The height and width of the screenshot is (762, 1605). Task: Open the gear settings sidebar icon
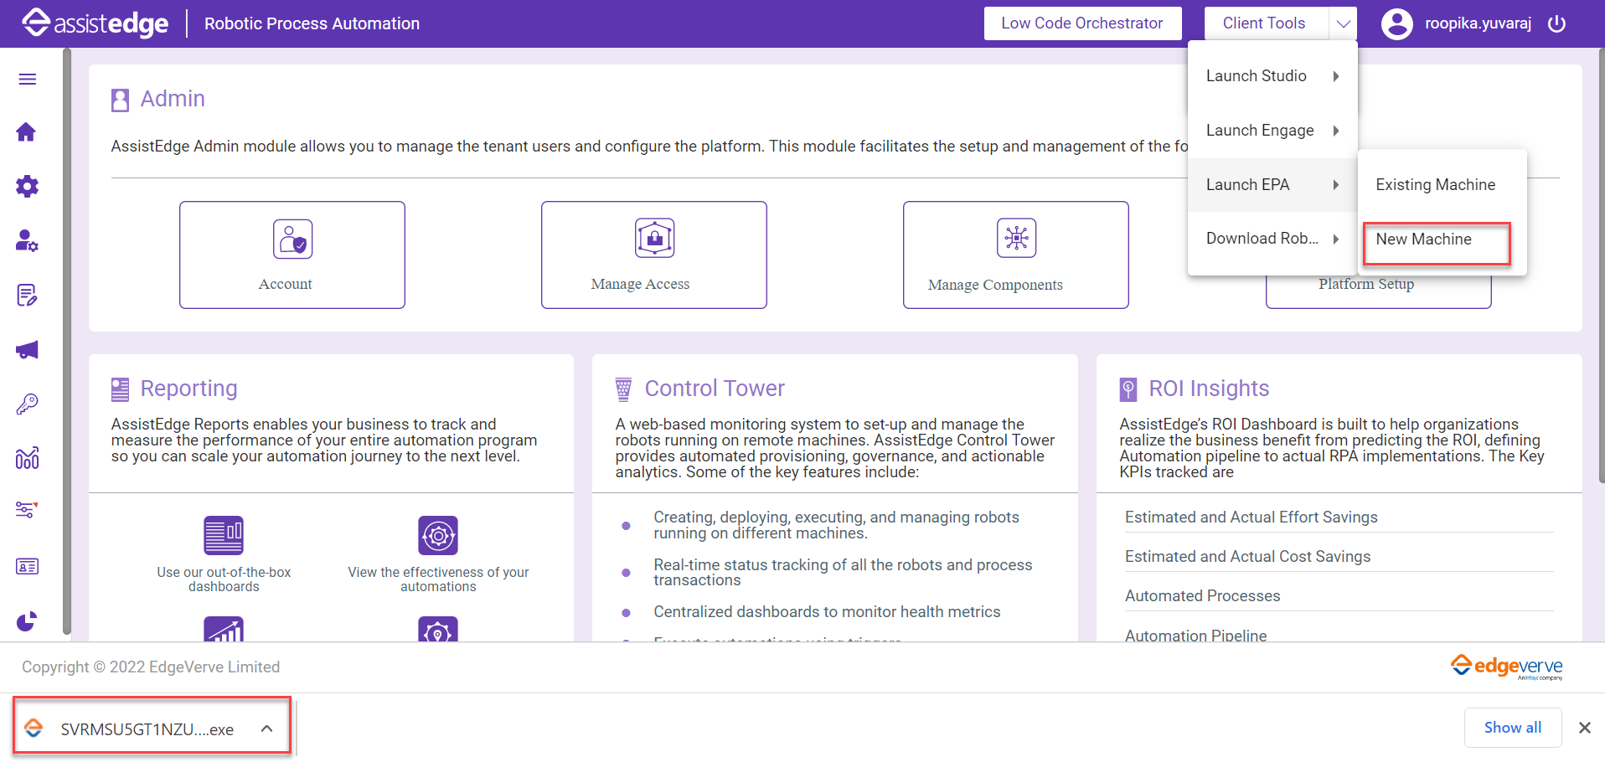(x=27, y=186)
